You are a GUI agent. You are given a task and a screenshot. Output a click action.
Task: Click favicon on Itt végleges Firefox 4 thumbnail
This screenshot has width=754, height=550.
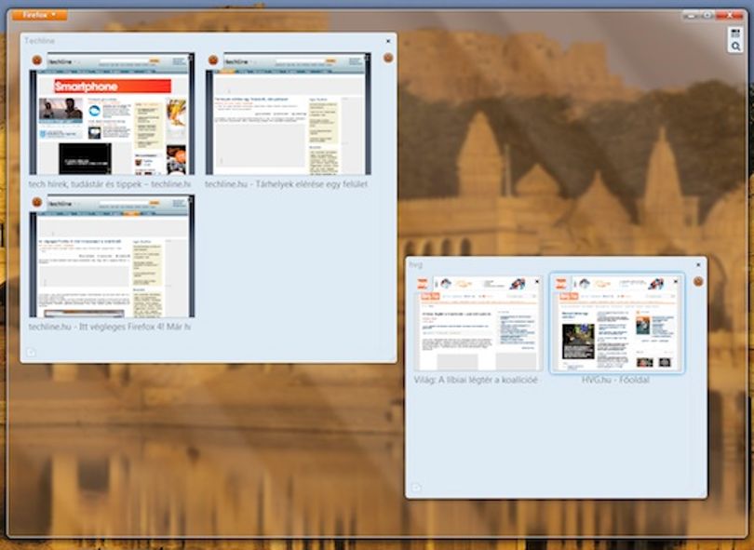point(37,202)
